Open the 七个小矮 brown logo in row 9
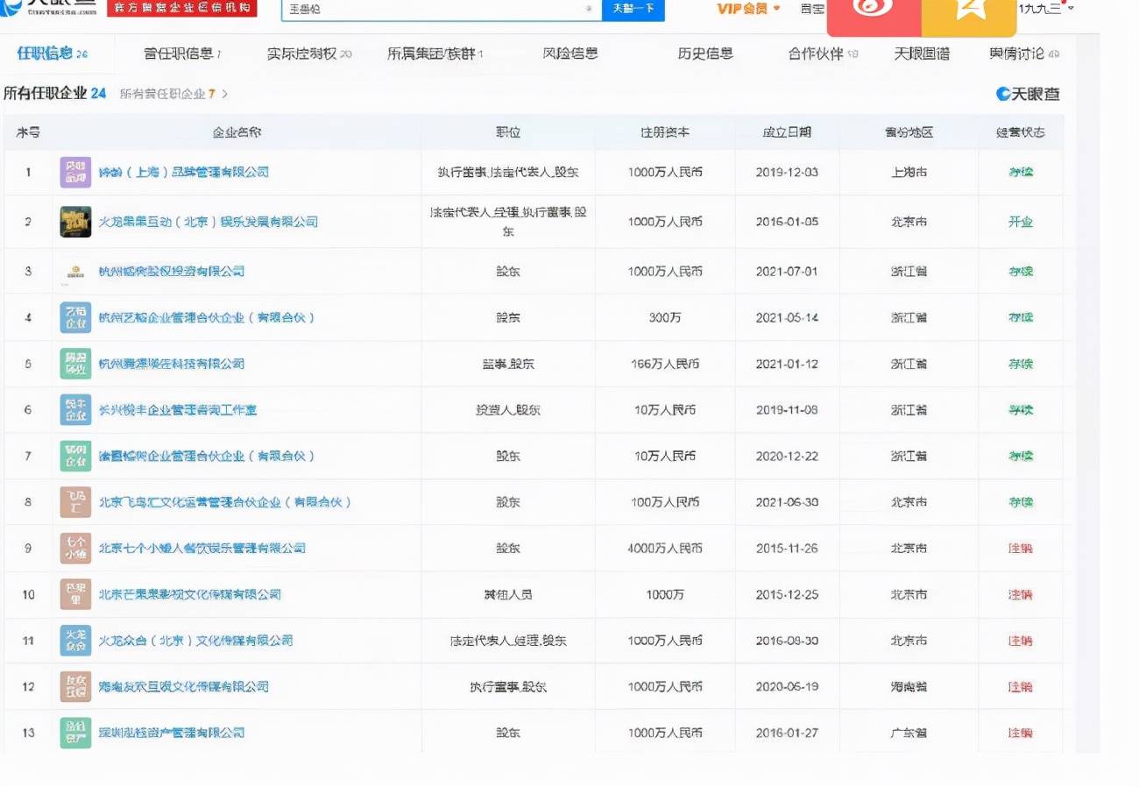 tap(75, 549)
